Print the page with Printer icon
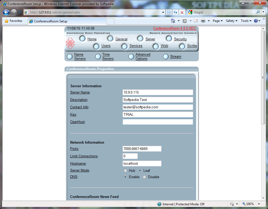Screen dimensions: 268x209 [203, 21]
